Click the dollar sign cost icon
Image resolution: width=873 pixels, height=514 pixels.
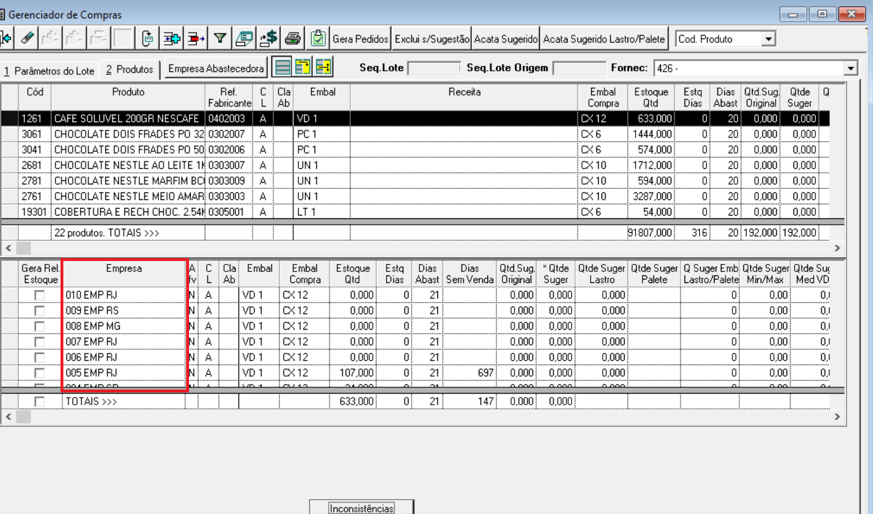(x=268, y=39)
